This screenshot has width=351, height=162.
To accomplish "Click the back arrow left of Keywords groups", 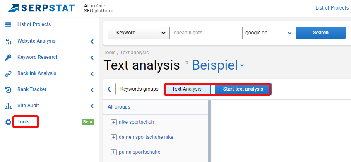I will [x=109, y=89].
